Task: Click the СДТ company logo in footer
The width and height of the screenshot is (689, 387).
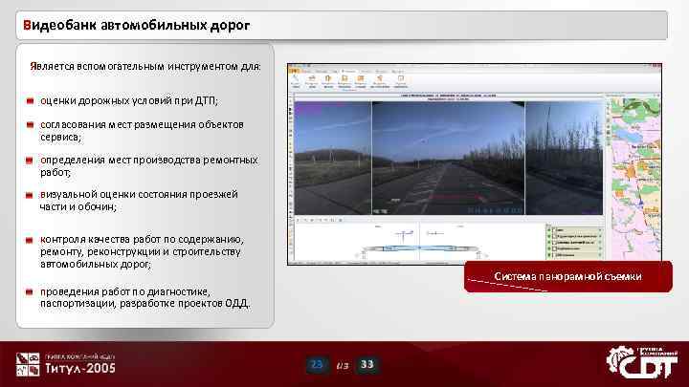Action: 642,362
